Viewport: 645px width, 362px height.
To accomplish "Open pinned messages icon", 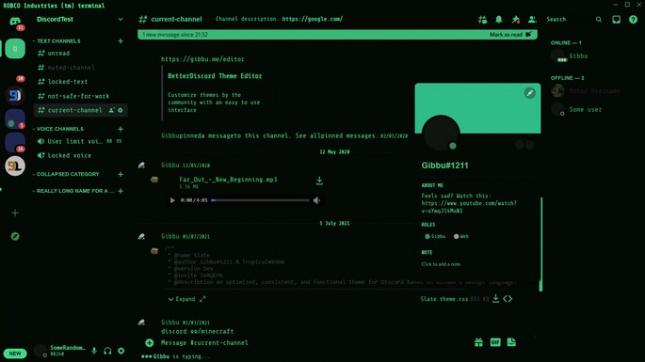I will pyautogui.click(x=515, y=20).
